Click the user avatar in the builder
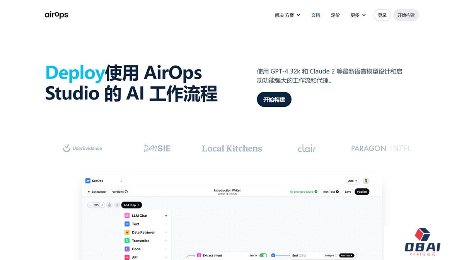This screenshot has width=464, height=260. [366, 181]
